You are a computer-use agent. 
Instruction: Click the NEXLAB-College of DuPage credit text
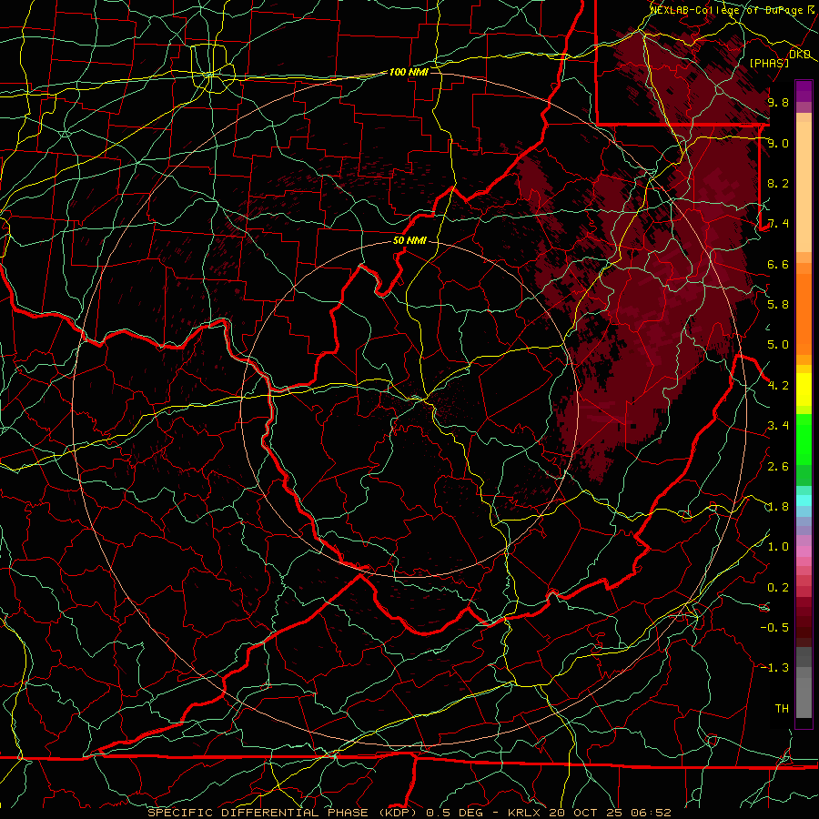click(x=726, y=10)
